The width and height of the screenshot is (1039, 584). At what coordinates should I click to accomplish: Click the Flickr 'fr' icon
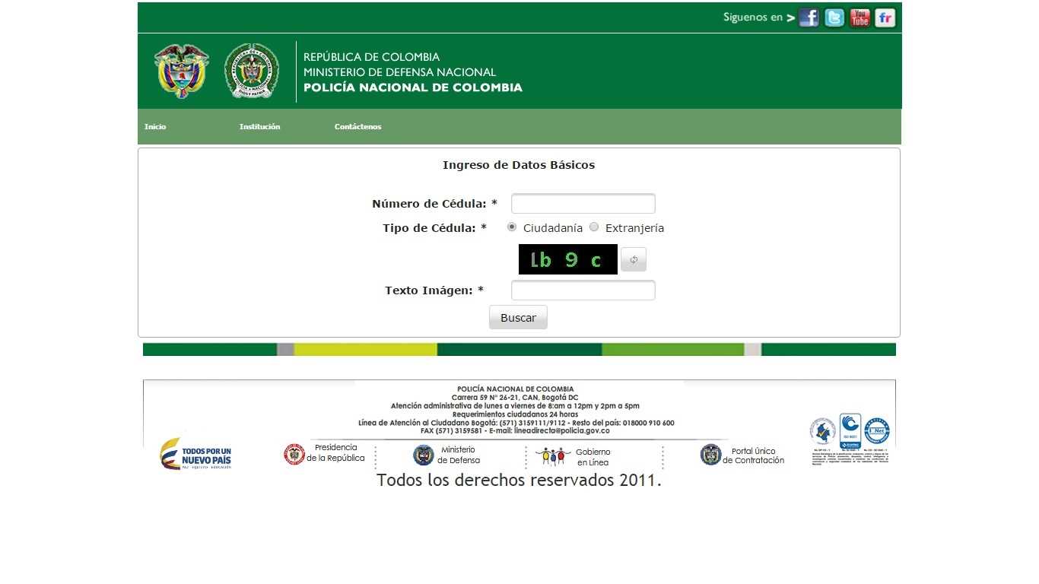[x=885, y=17]
